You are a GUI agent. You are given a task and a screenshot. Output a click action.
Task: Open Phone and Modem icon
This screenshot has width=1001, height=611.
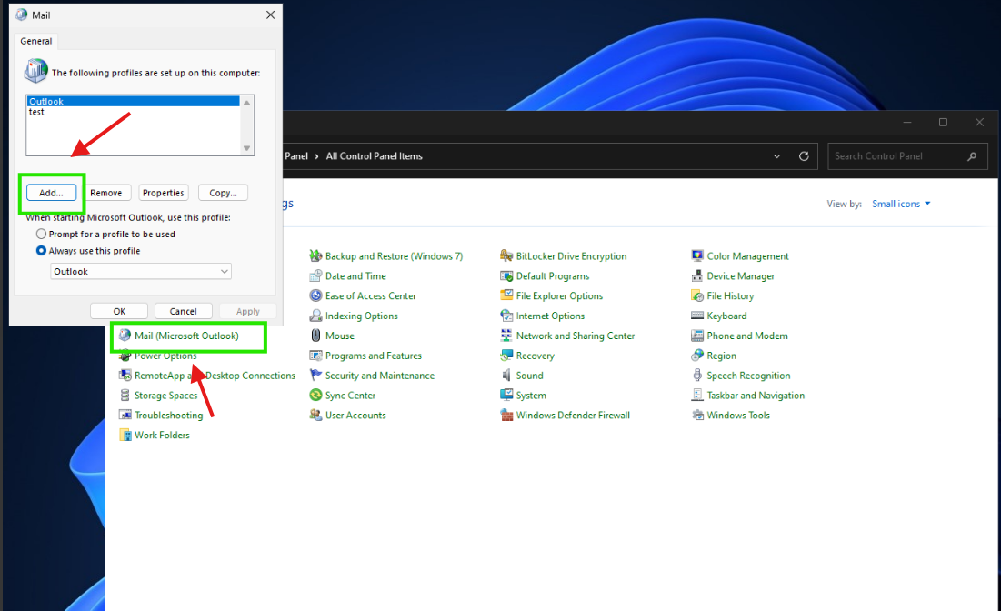pyautogui.click(x=697, y=336)
